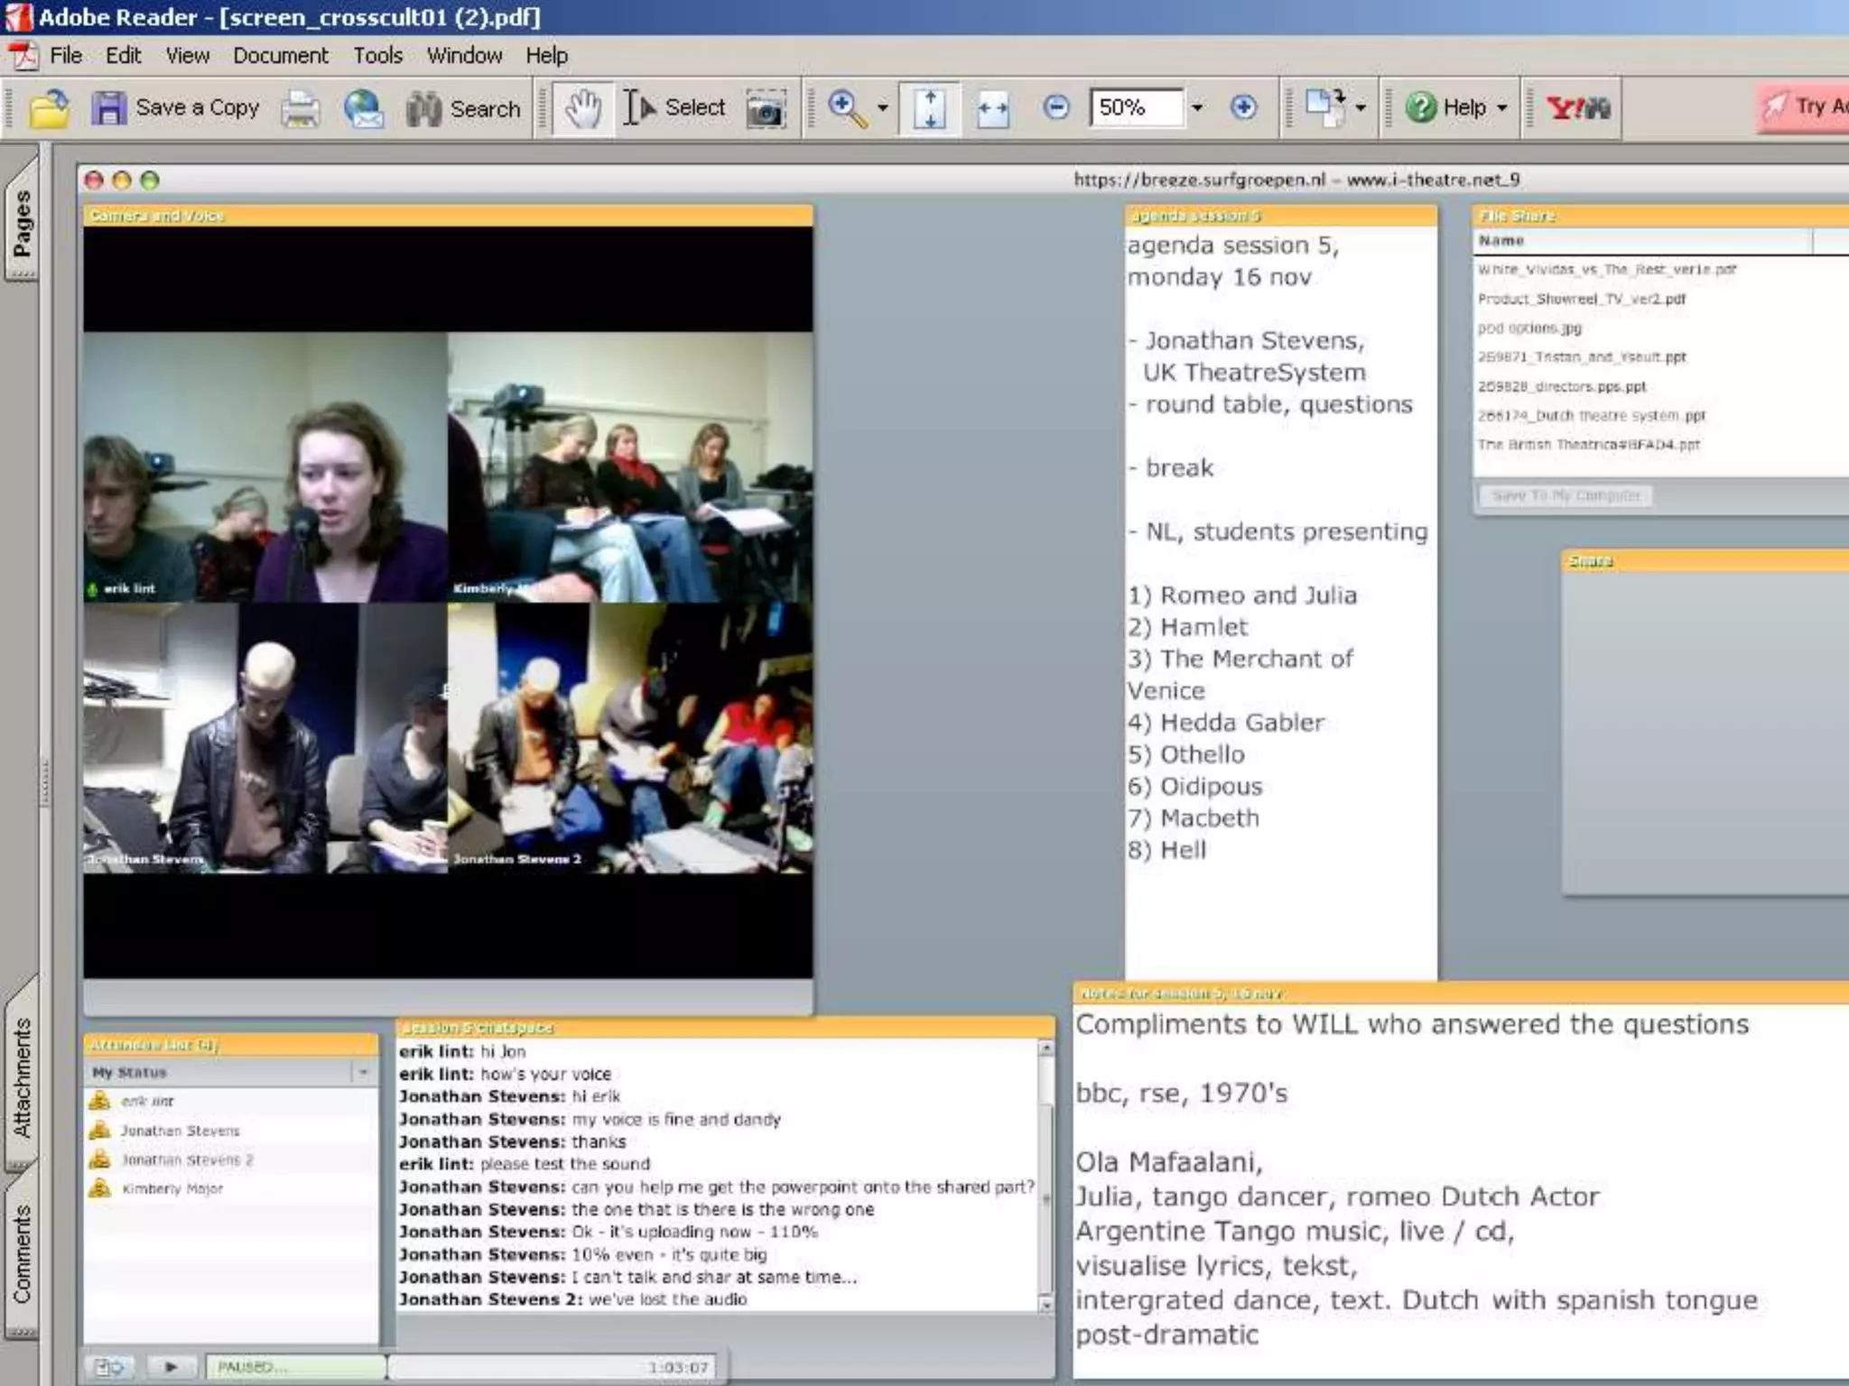Click the Open folder icon
Image resolution: width=1849 pixels, height=1386 pixels.
click(x=49, y=109)
